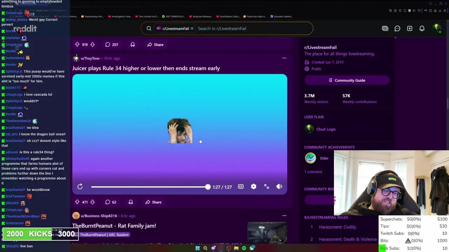449x252 pixels.
Task: Open the notifications bell
Action: 422,28
